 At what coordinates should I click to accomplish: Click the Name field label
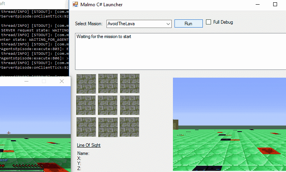pyautogui.click(x=83, y=153)
